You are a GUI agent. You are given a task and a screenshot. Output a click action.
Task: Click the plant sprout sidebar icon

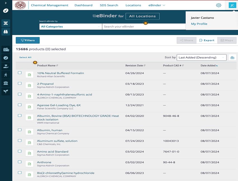(x=6, y=91)
